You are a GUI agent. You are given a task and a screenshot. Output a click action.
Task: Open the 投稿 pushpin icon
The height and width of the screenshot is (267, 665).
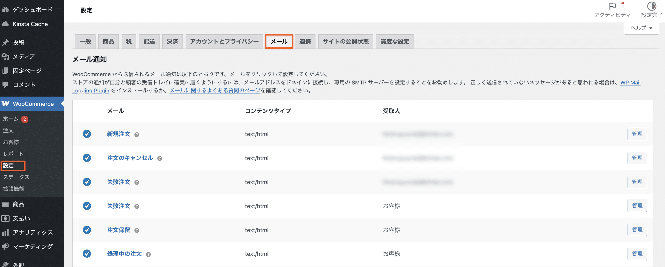6,42
